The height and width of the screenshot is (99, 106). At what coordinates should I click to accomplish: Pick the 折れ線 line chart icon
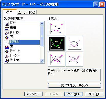[x=7, y=33]
